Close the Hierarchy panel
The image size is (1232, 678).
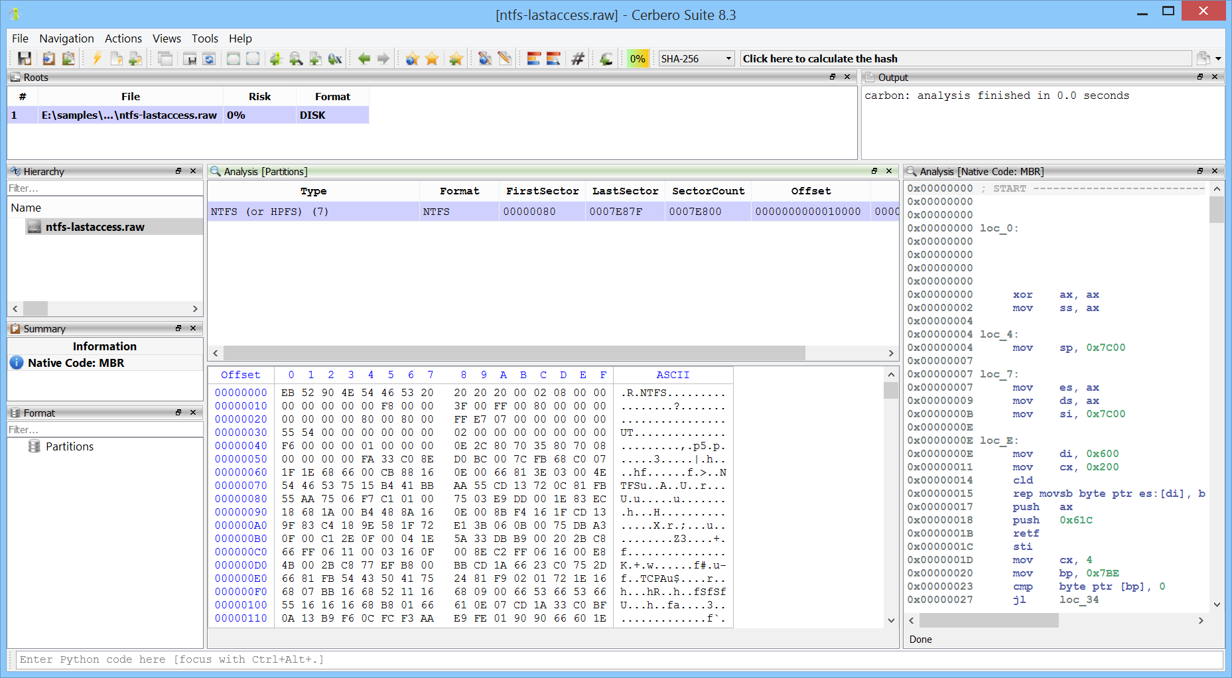tap(193, 171)
